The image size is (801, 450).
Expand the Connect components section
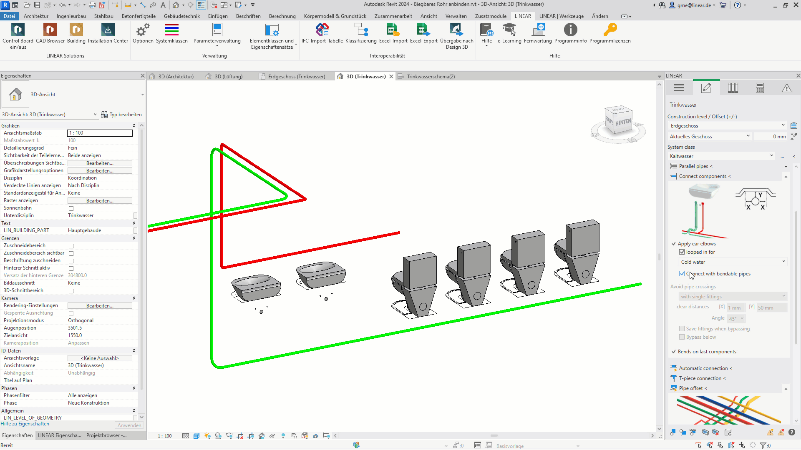(x=787, y=176)
